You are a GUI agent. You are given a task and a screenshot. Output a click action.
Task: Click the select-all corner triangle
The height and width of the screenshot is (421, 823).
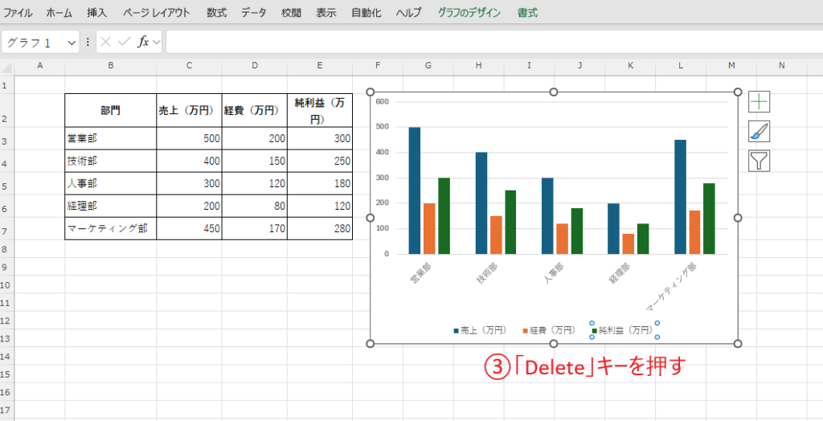point(6,67)
